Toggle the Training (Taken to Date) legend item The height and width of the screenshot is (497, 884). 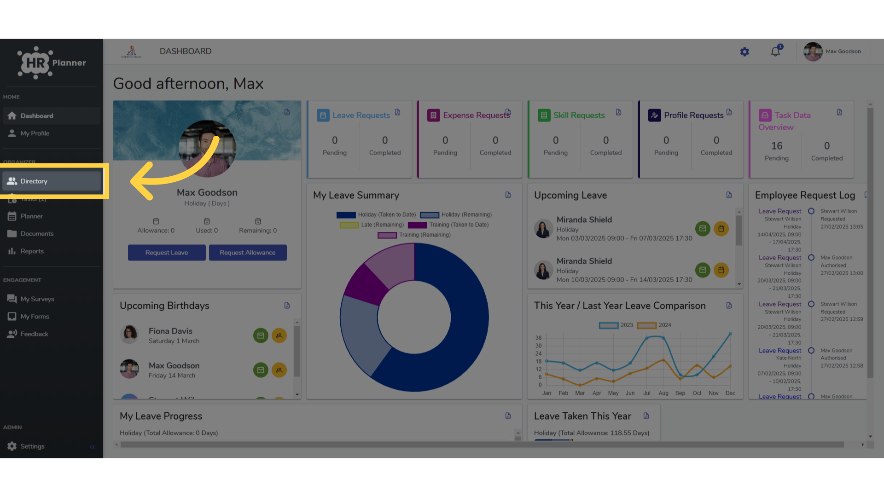click(x=448, y=225)
